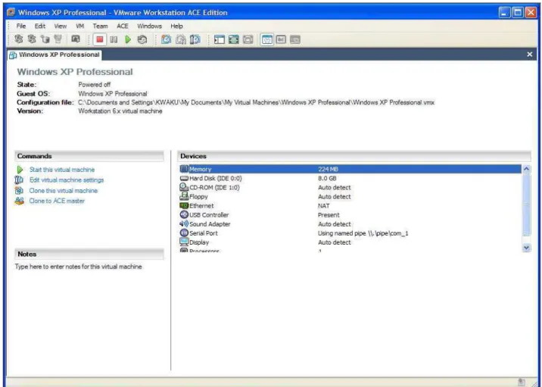Click Edit virtual machine settings link
This screenshot has width=542, height=387.
(67, 179)
